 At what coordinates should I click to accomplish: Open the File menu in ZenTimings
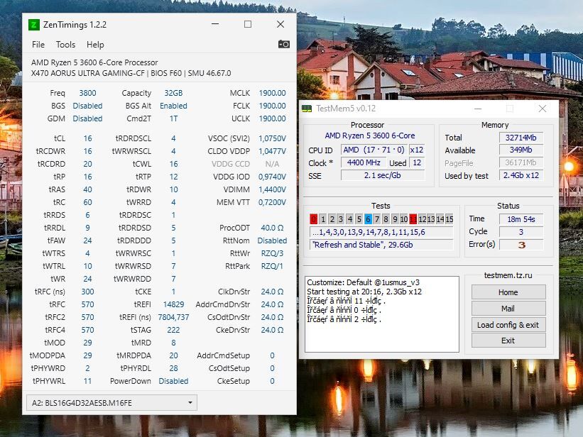tap(38, 45)
